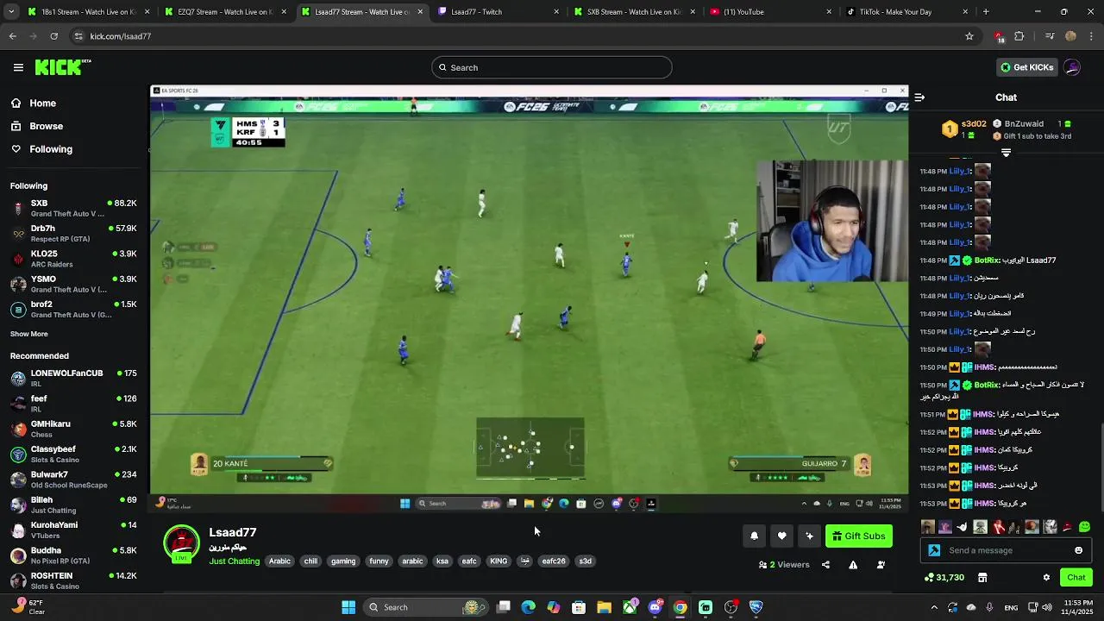
Task: Click the green Chat send button
Action: click(x=1076, y=577)
